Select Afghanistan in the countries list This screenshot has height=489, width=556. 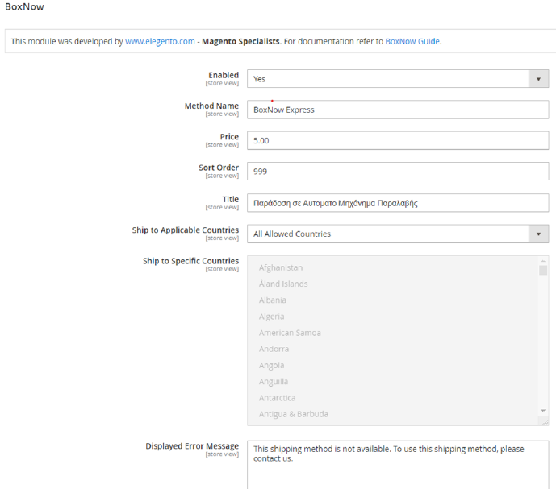pos(281,267)
